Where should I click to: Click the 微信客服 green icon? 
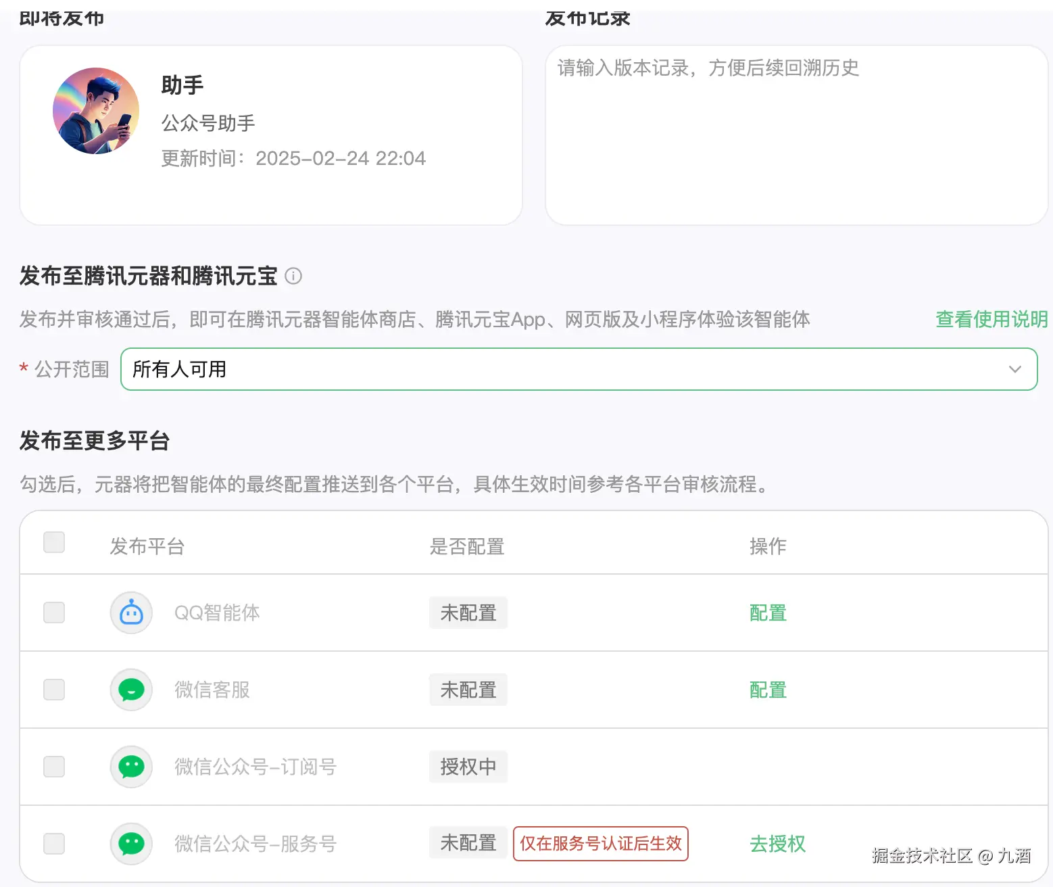tap(131, 690)
